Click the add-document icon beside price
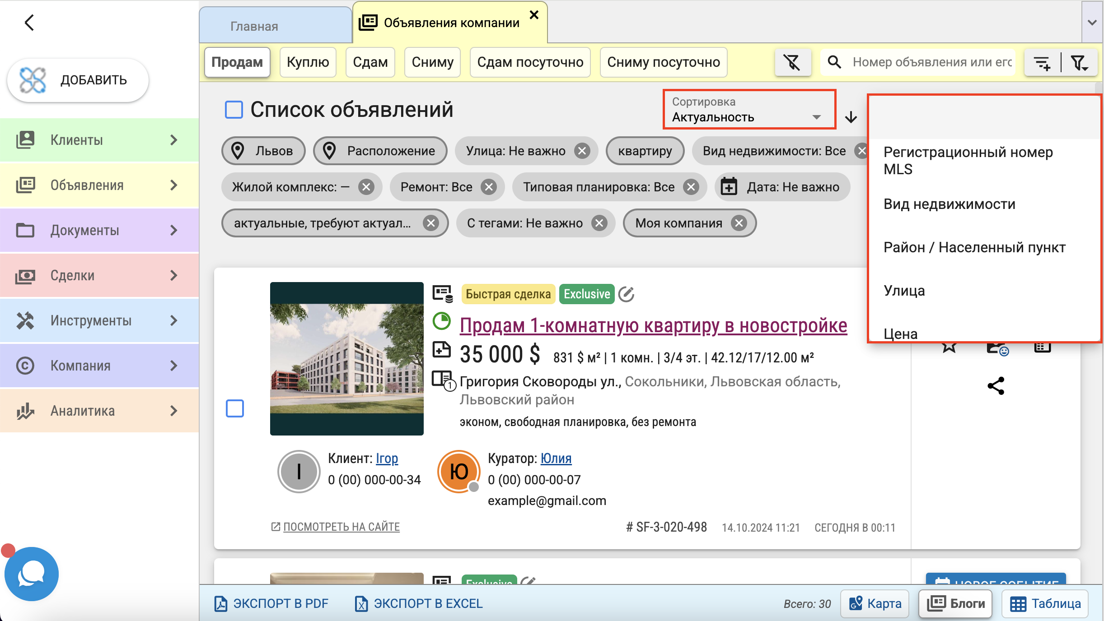The height and width of the screenshot is (621, 1104). tap(441, 350)
